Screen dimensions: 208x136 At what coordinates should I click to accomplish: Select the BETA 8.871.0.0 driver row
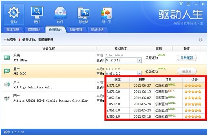[155, 92]
